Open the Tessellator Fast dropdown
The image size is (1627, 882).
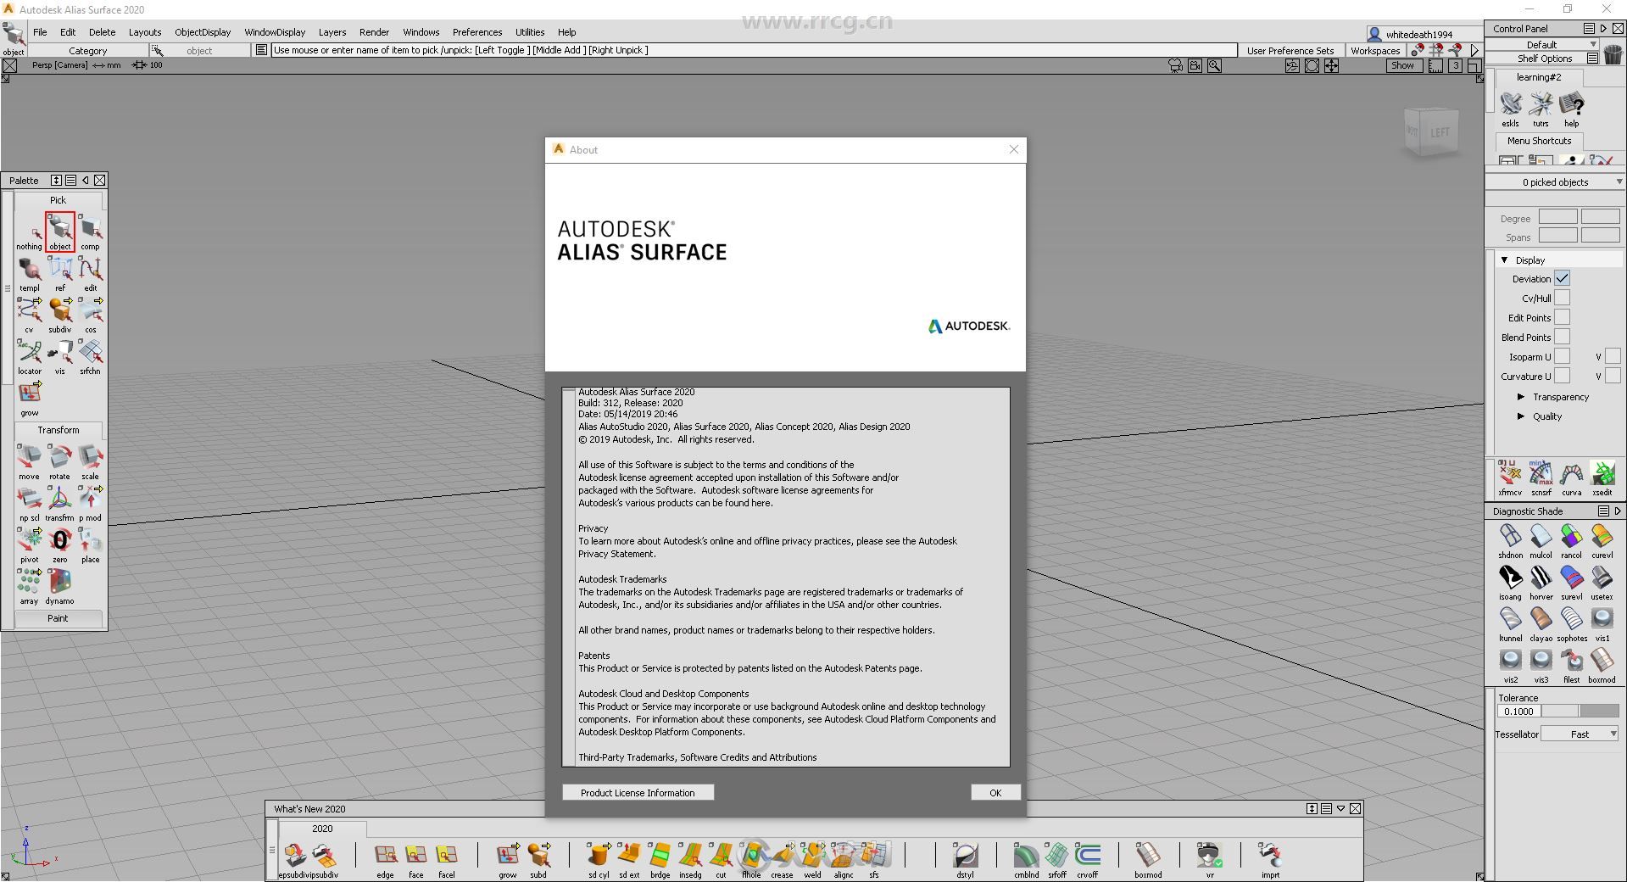tap(1580, 734)
